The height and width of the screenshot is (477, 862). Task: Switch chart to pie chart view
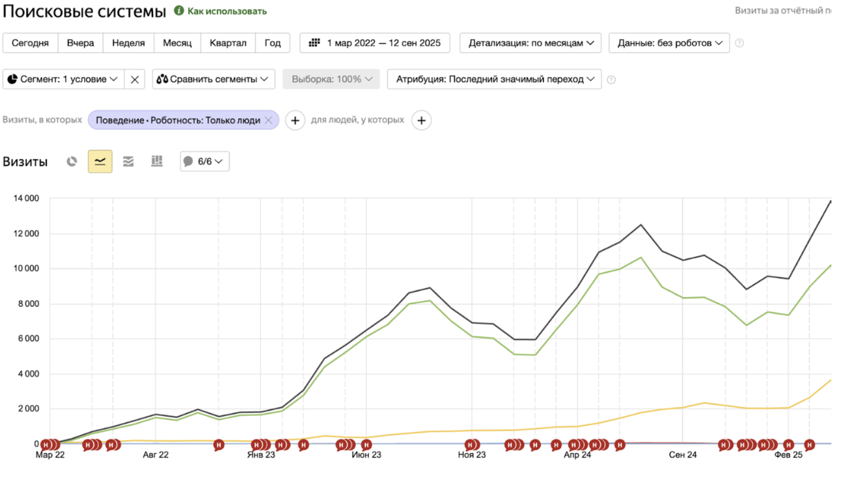(72, 161)
